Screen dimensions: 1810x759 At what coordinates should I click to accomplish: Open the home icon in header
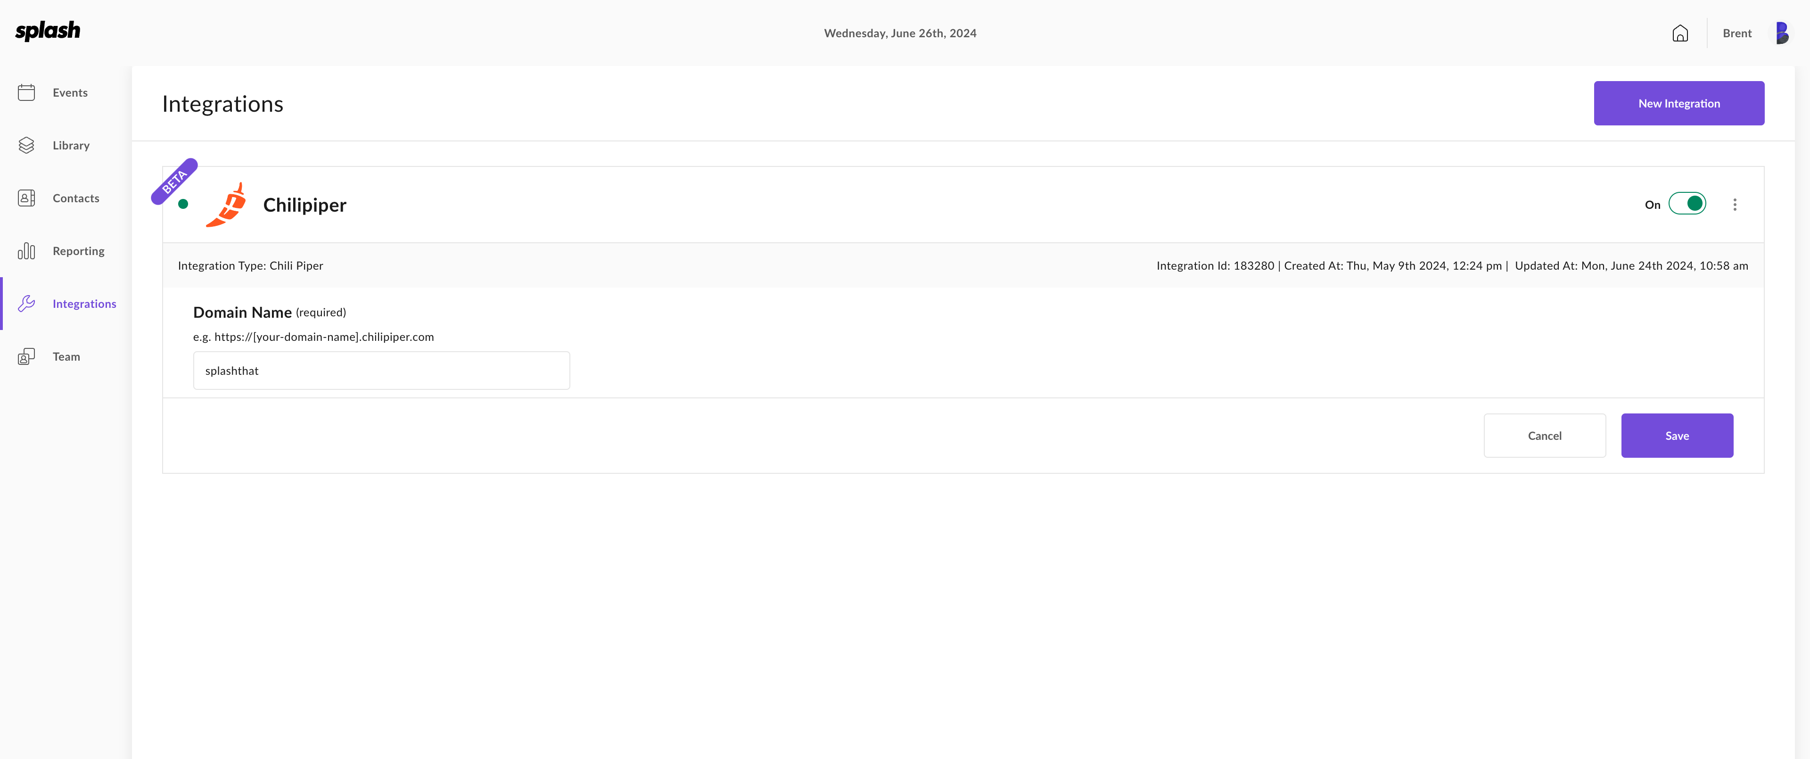click(x=1680, y=33)
